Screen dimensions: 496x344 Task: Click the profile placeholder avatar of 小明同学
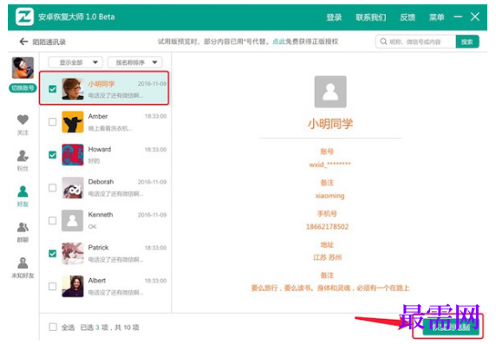tap(330, 92)
